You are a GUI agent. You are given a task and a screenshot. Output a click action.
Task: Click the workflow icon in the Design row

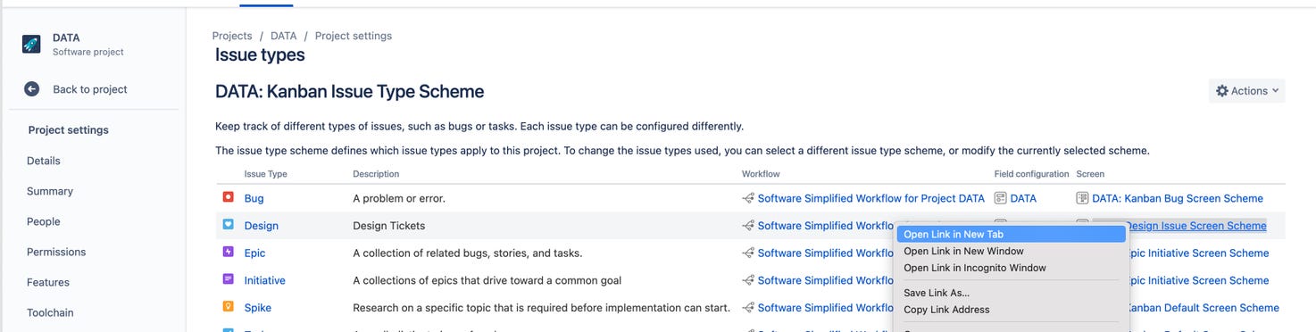(x=748, y=226)
